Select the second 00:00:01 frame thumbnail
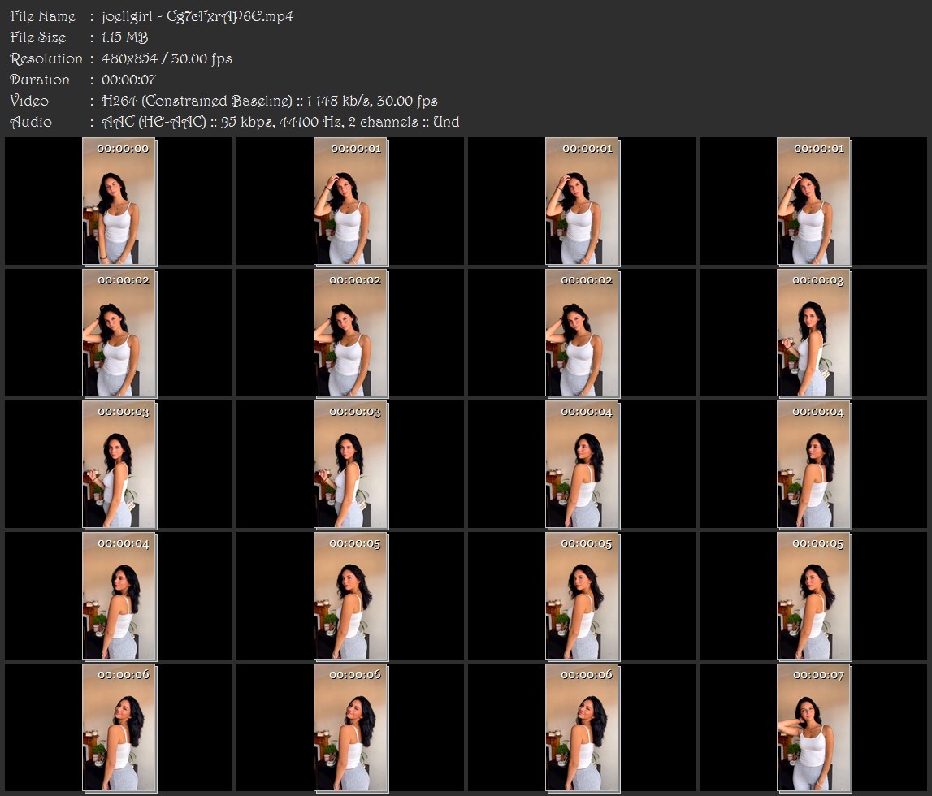The height and width of the screenshot is (796, 932). (583, 201)
